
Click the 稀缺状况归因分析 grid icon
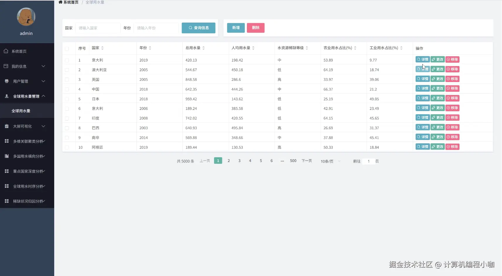tap(7, 201)
